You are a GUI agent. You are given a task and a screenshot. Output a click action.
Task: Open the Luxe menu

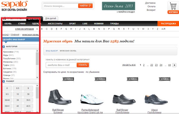tap(85, 24)
